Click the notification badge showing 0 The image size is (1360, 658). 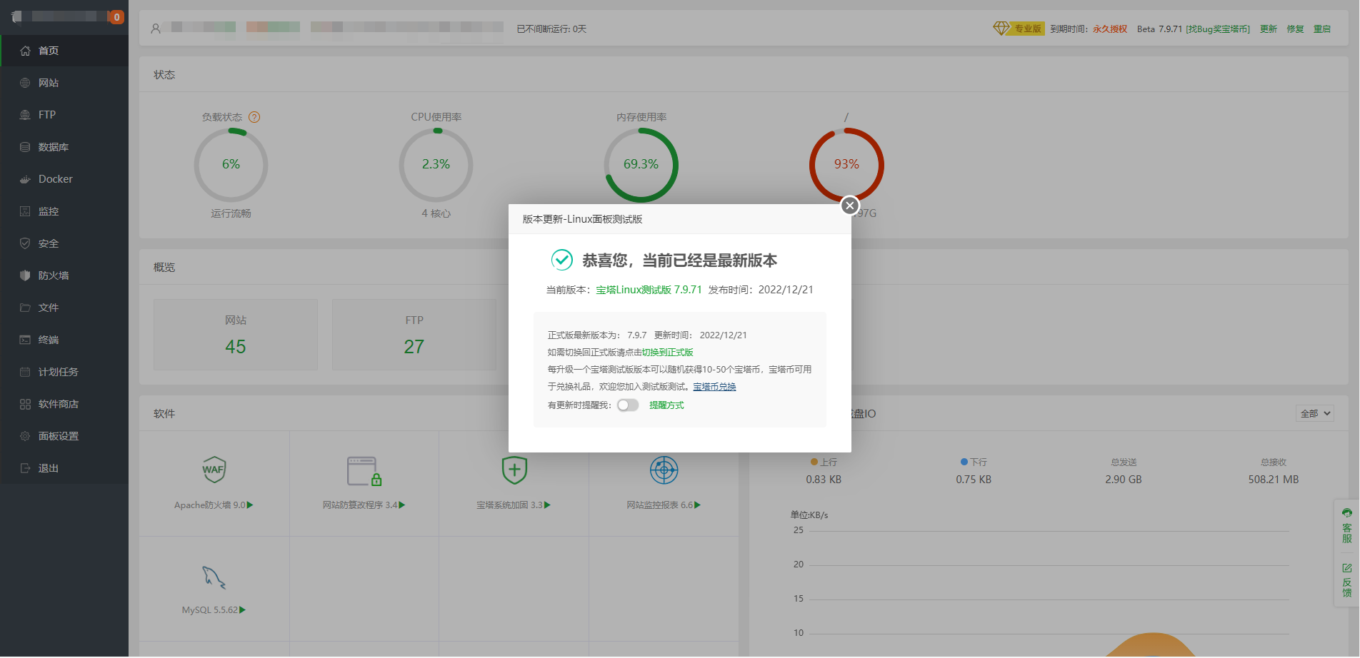pyautogui.click(x=116, y=17)
